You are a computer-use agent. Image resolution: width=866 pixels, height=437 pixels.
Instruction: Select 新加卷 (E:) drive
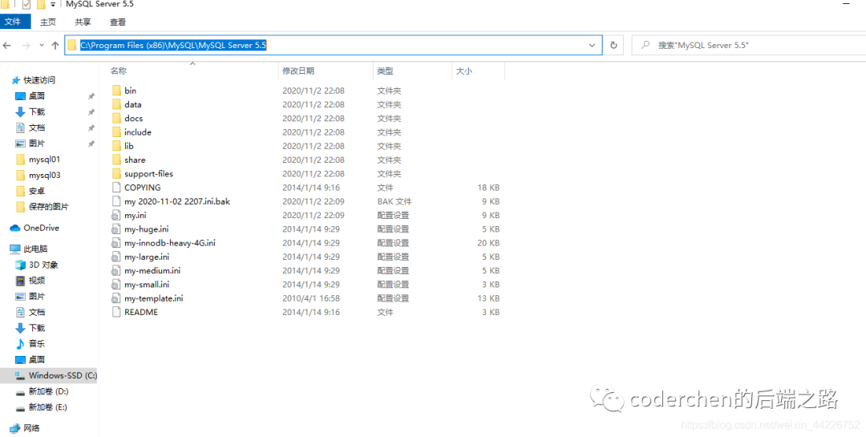(48, 407)
